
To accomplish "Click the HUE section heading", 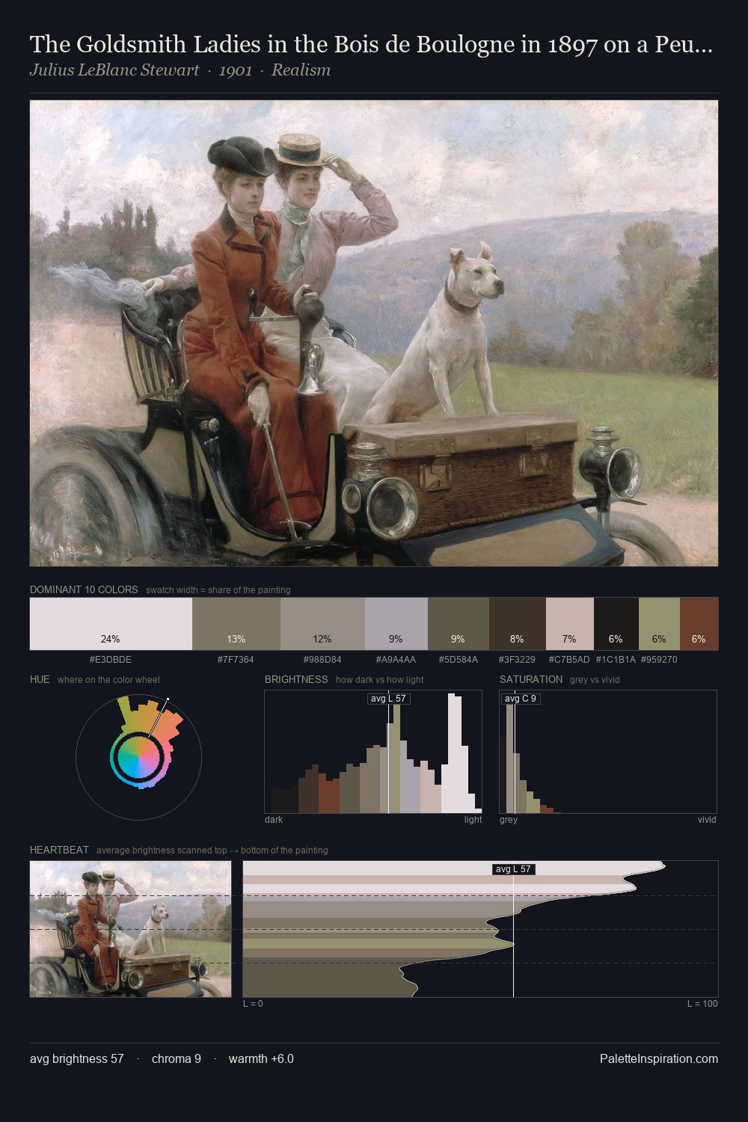I will click(40, 679).
